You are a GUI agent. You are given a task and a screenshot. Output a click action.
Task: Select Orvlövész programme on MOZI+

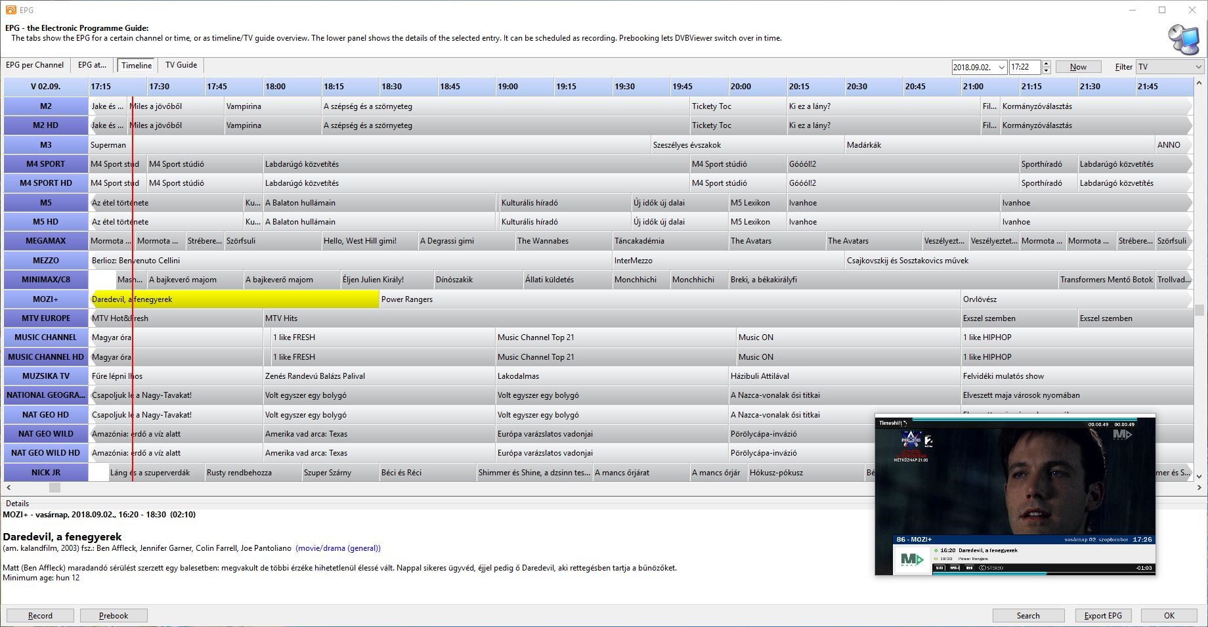pos(1077,299)
